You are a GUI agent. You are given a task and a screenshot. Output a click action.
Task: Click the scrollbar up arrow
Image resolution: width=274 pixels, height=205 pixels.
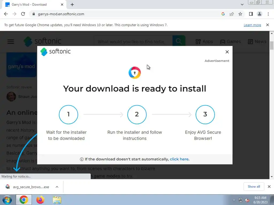272,33
